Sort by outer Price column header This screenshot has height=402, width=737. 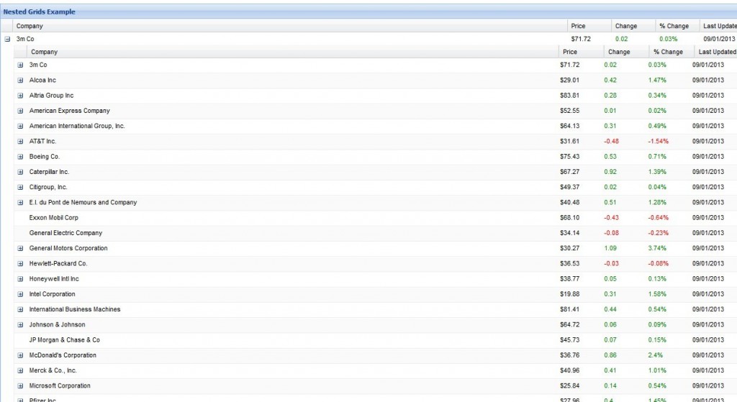589,26
